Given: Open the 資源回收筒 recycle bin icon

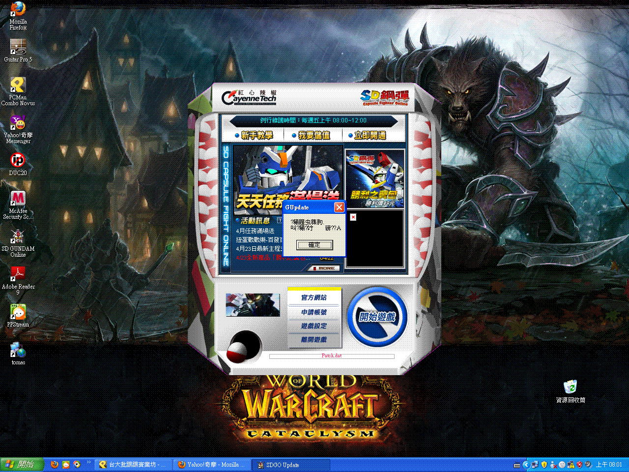Looking at the screenshot, I should point(571,391).
